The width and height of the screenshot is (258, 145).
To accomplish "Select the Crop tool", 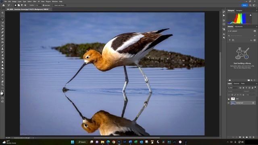I will 2,26.
